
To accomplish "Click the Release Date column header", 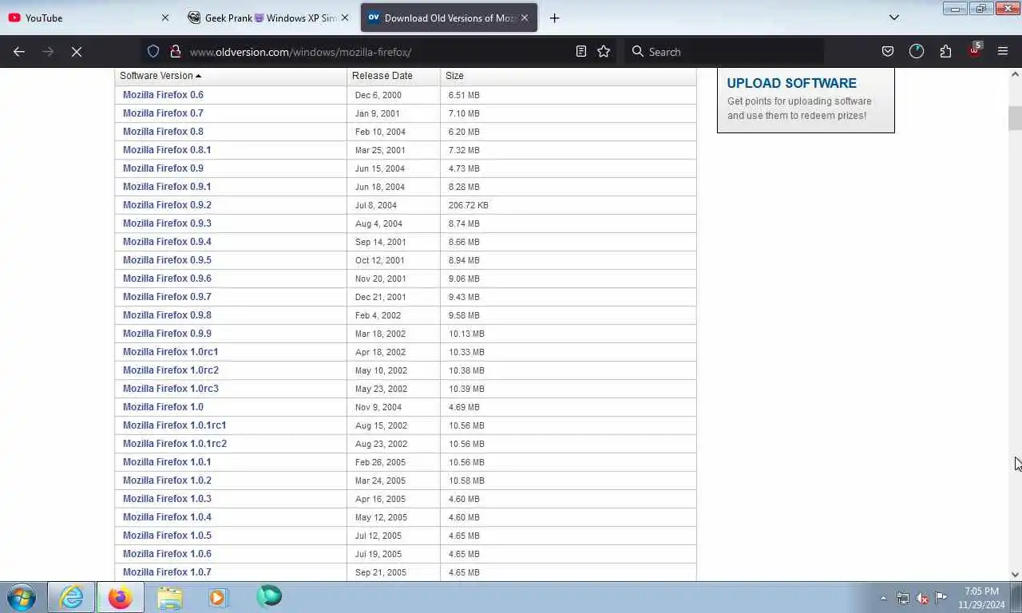I will (382, 76).
